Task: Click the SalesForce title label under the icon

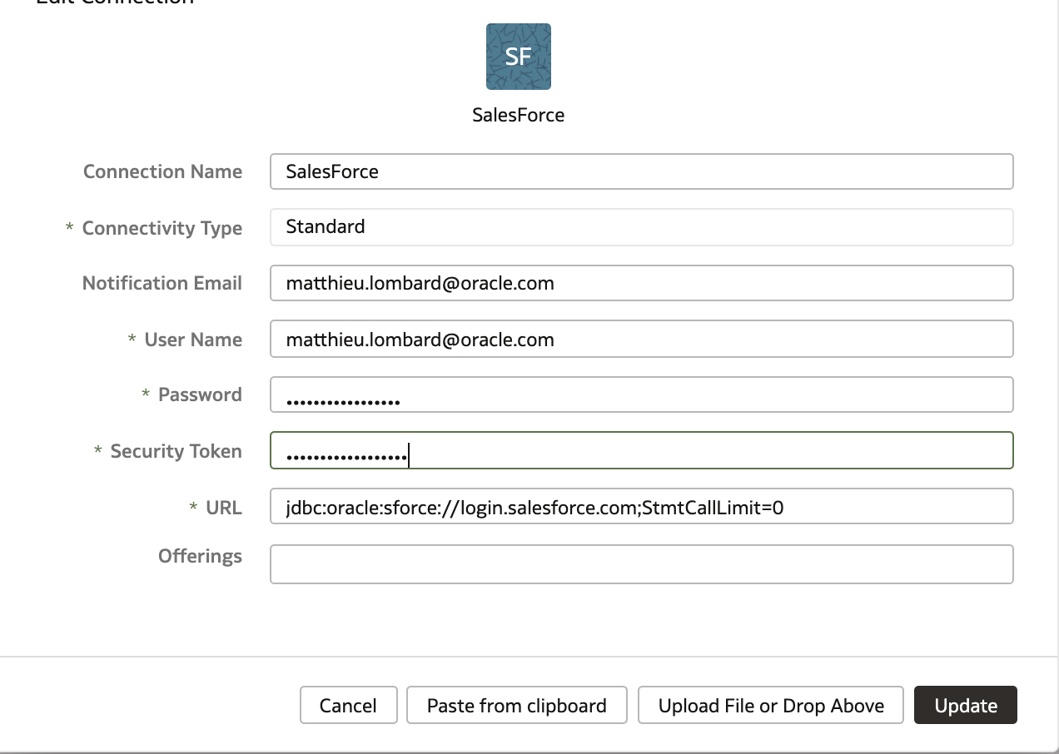Action: coord(518,115)
